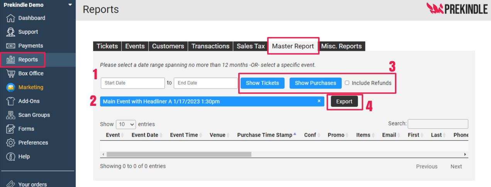Expand the Prekindle Demo account dropdown
The width and height of the screenshot is (491, 187).
[x=70, y=5]
